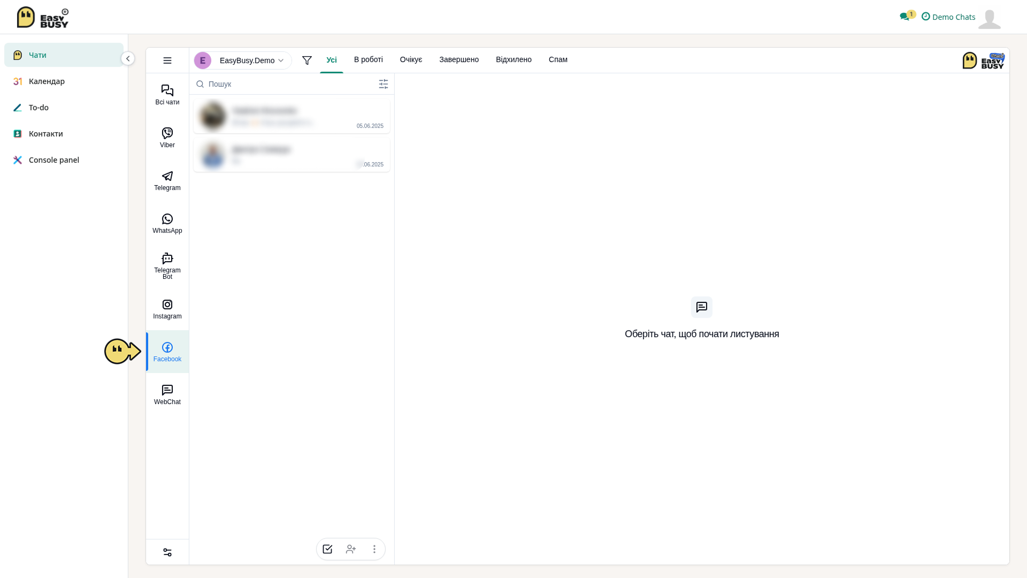Toggle the hamburger menu in chat panel

coord(167,60)
